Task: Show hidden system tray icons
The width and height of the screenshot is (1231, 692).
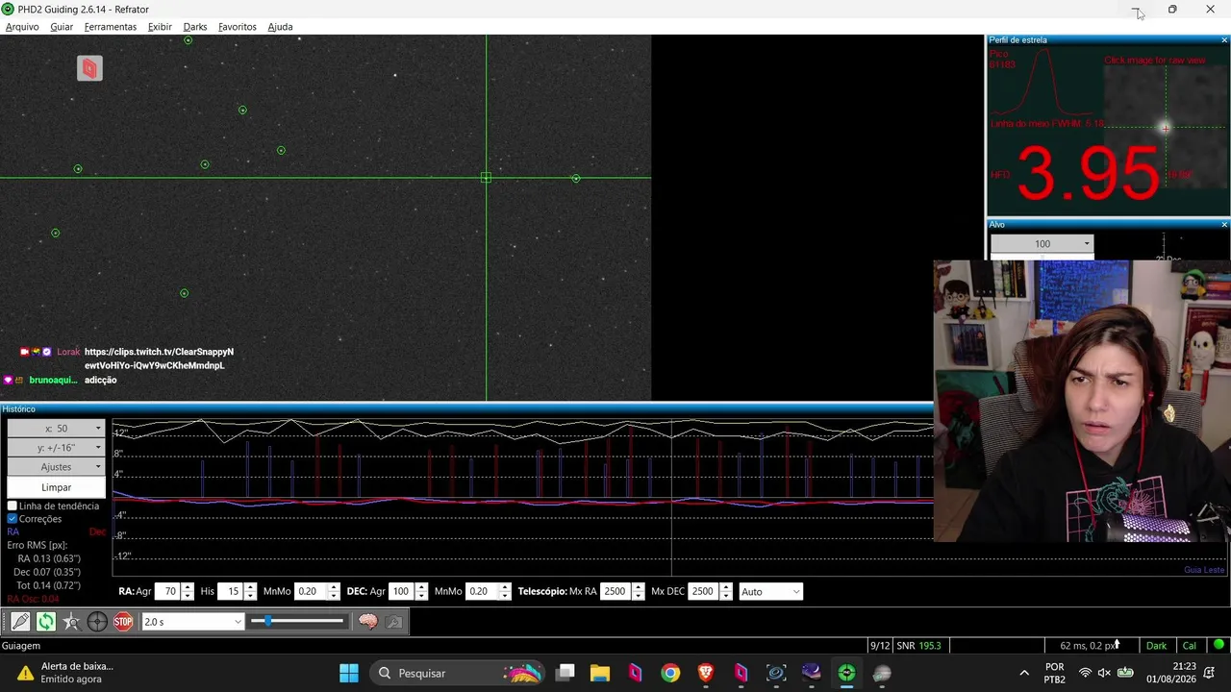Action: click(x=1023, y=673)
